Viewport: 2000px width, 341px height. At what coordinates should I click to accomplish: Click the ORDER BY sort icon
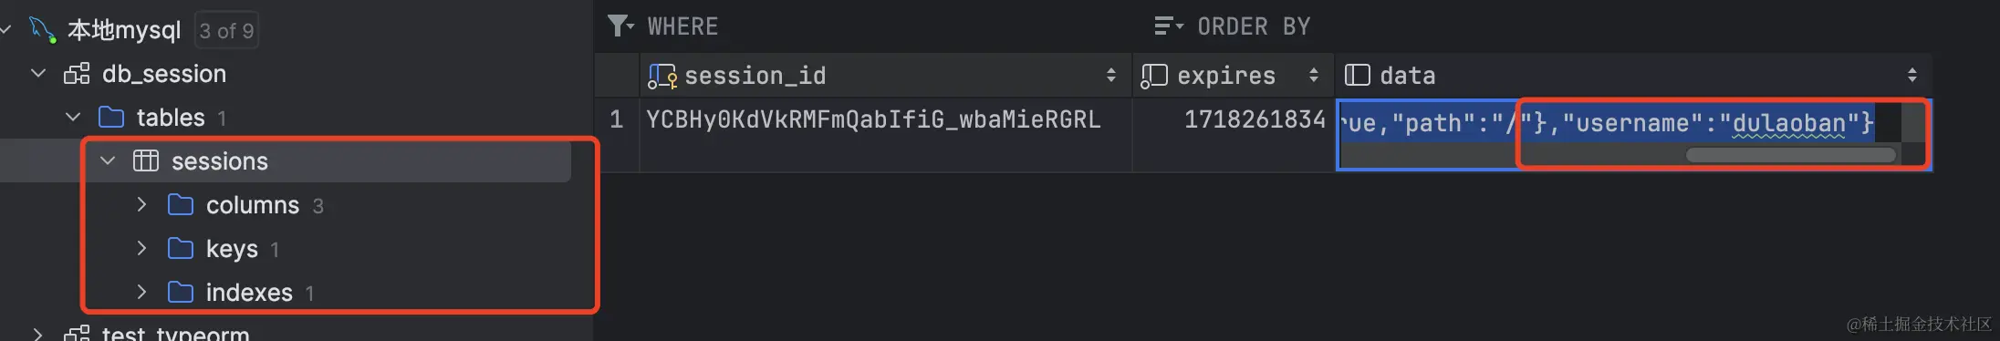tap(1169, 26)
